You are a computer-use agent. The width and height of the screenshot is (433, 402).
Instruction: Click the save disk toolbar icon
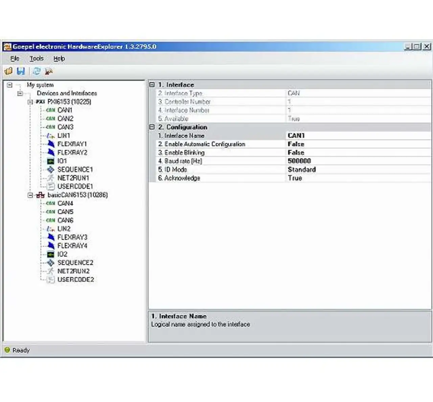(21, 71)
